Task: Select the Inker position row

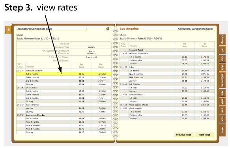Action: (x=167, y=67)
